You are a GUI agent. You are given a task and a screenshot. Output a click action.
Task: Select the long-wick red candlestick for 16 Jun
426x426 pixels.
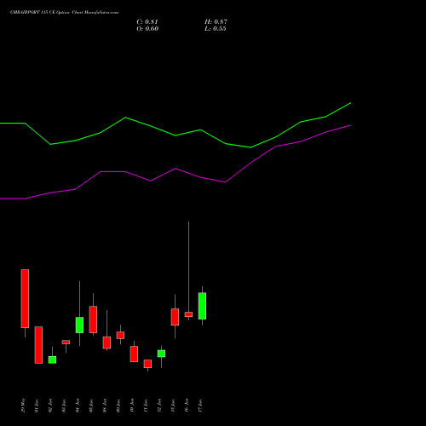point(188,314)
